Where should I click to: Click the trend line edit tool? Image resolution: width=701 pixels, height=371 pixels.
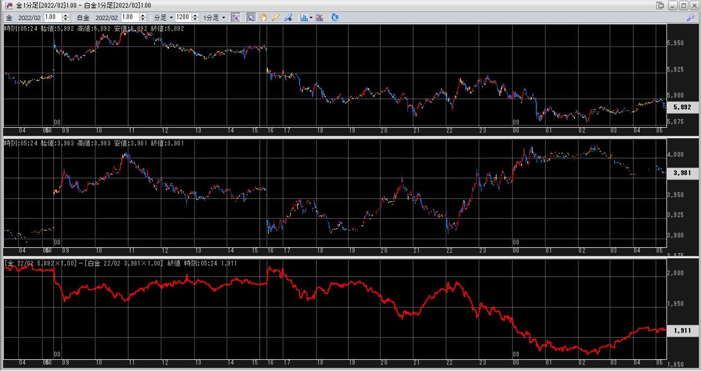click(288, 17)
